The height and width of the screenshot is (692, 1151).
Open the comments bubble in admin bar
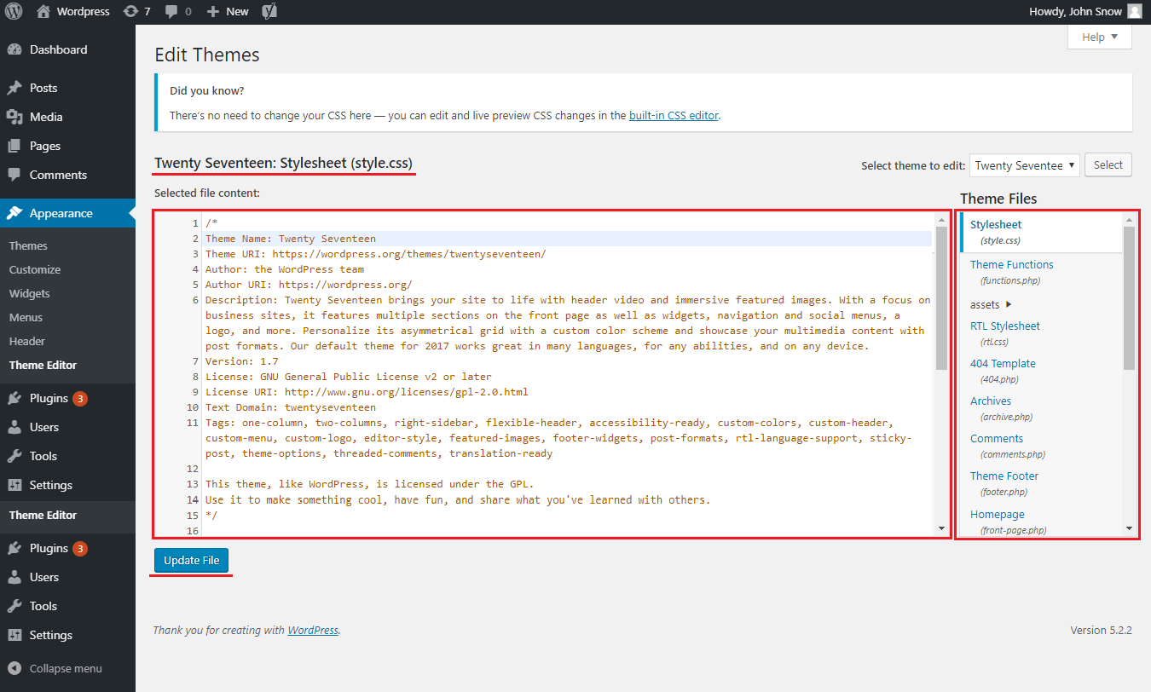pyautogui.click(x=175, y=11)
